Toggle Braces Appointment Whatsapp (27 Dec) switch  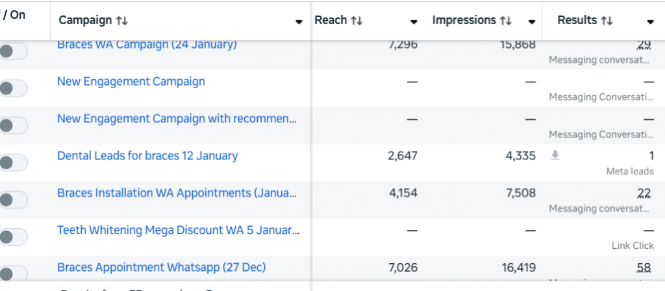13,274
